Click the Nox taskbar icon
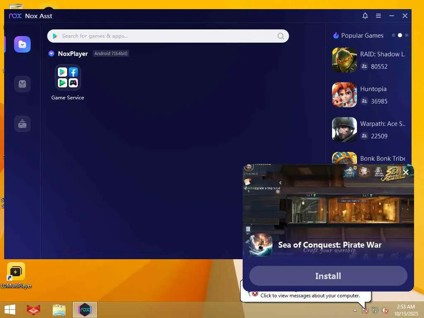 coord(85,310)
